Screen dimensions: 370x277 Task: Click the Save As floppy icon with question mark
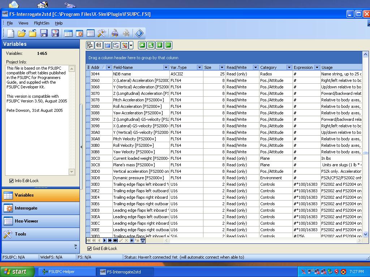[x=55, y=33]
